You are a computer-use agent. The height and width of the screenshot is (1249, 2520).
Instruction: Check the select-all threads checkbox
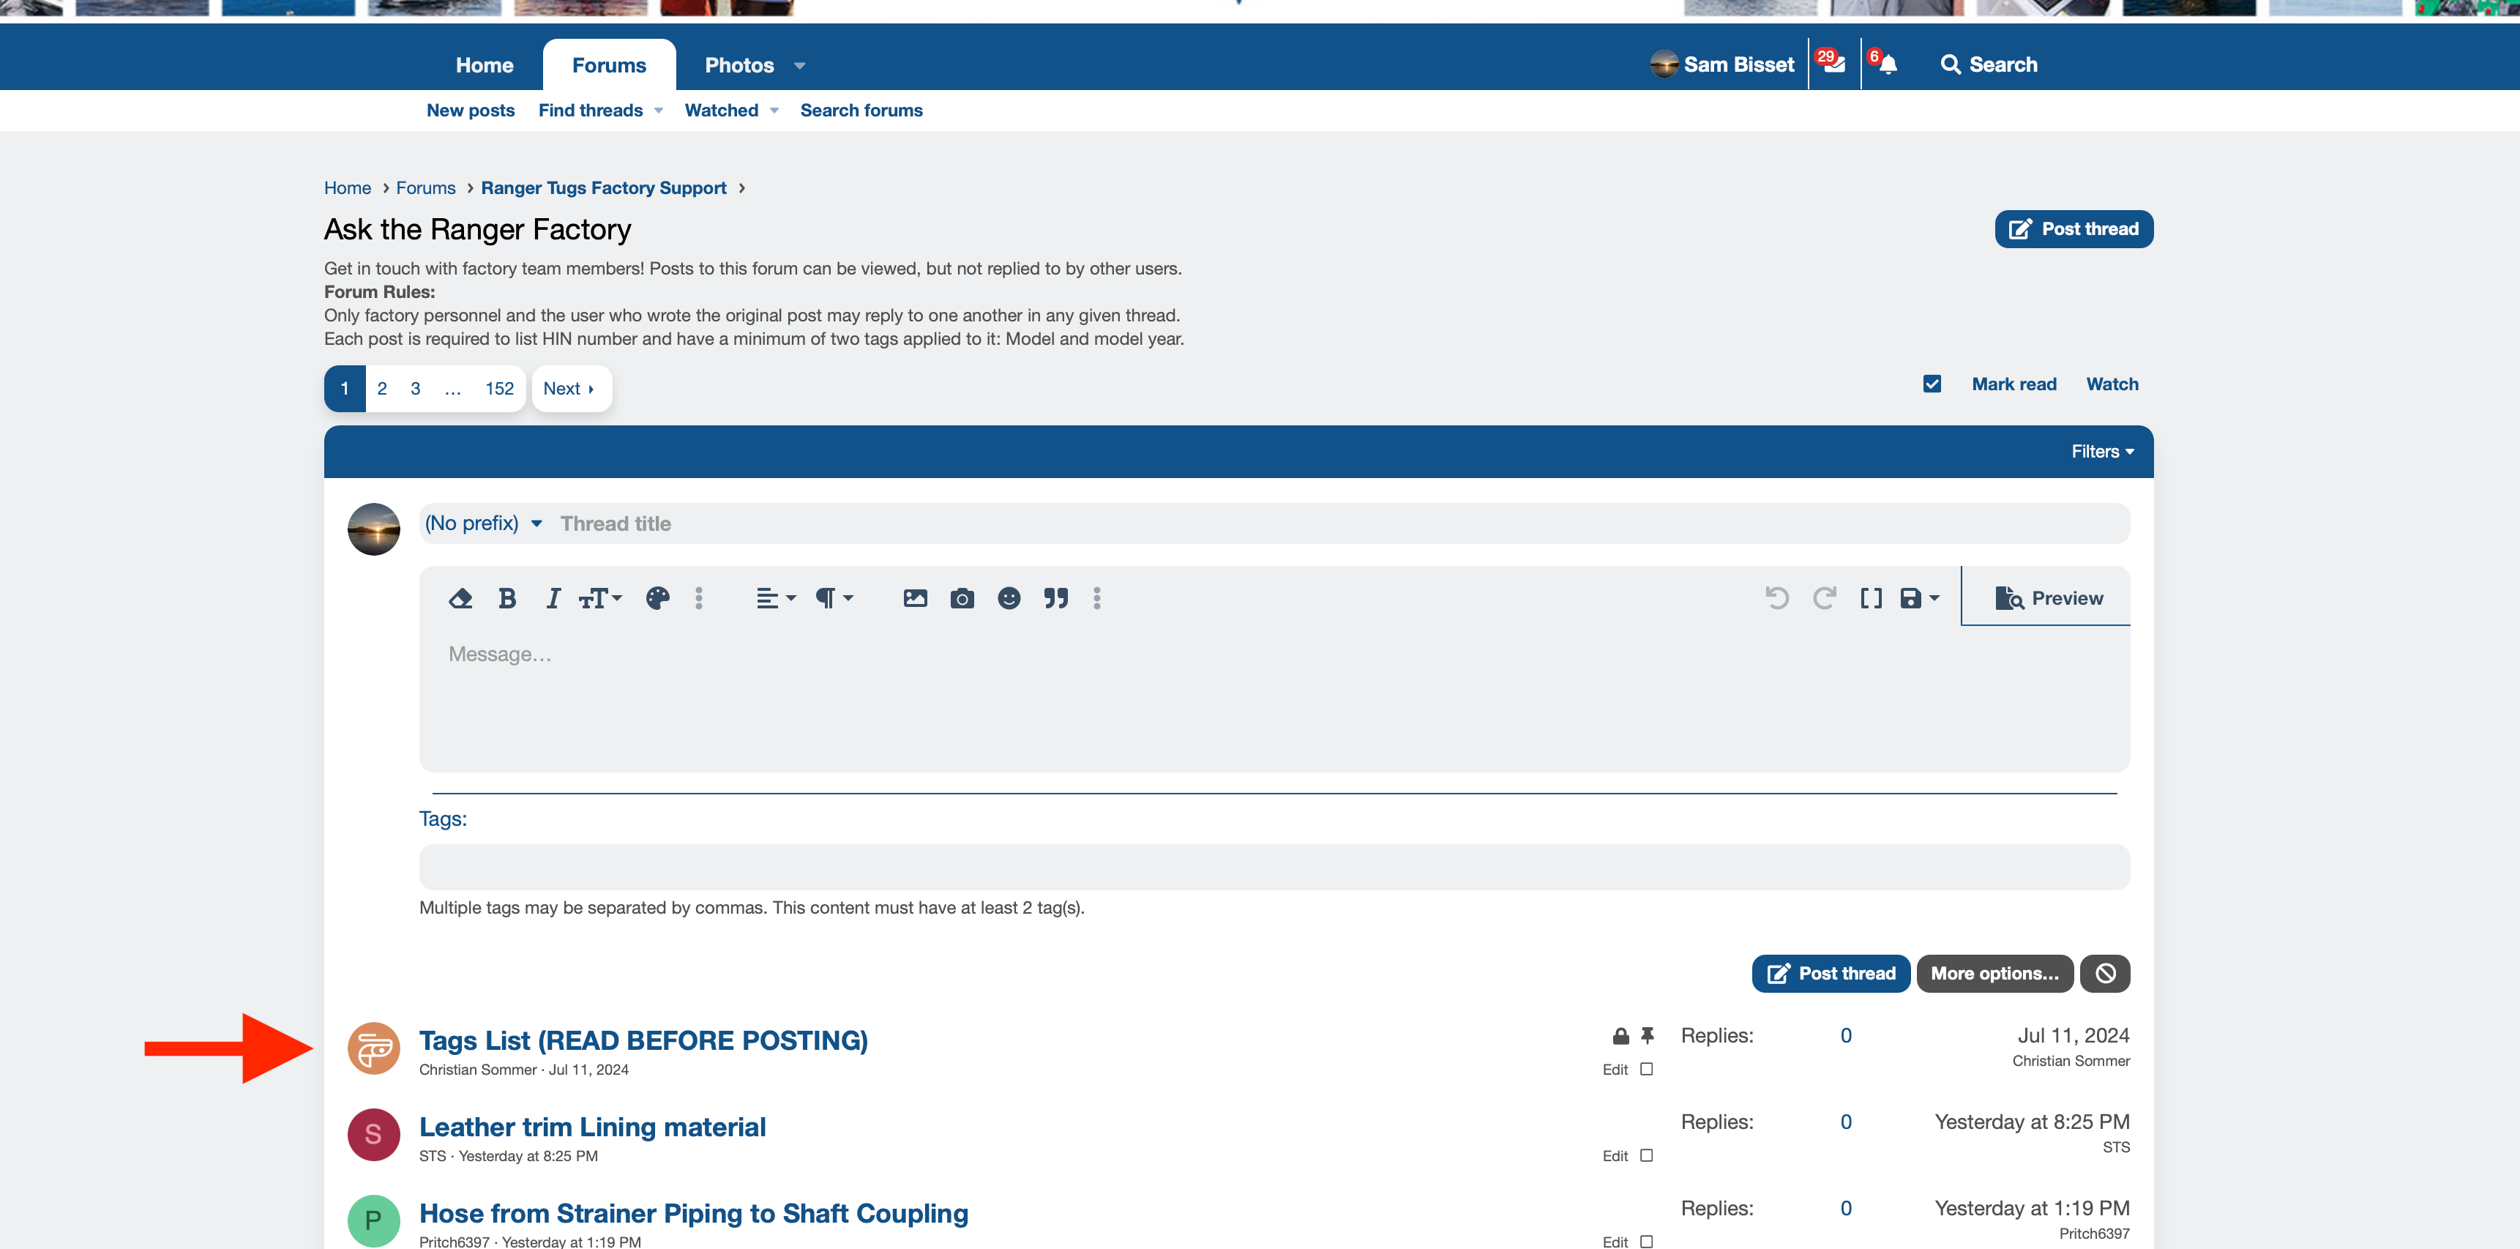click(1931, 384)
